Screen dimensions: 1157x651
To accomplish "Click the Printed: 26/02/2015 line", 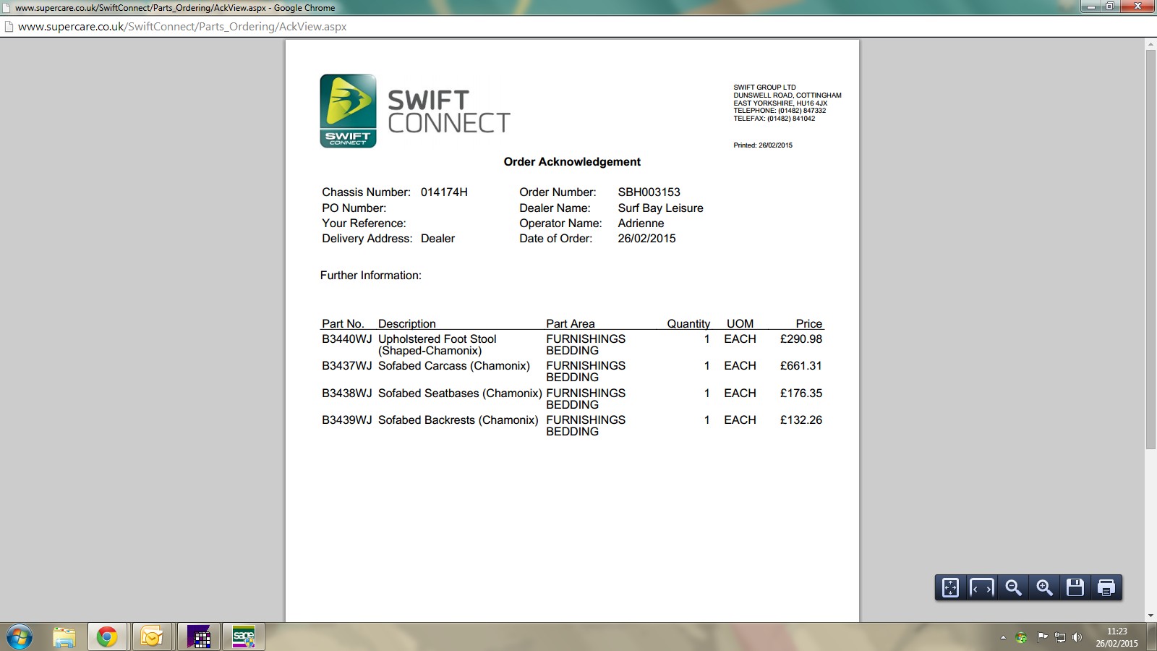I will click(x=763, y=145).
